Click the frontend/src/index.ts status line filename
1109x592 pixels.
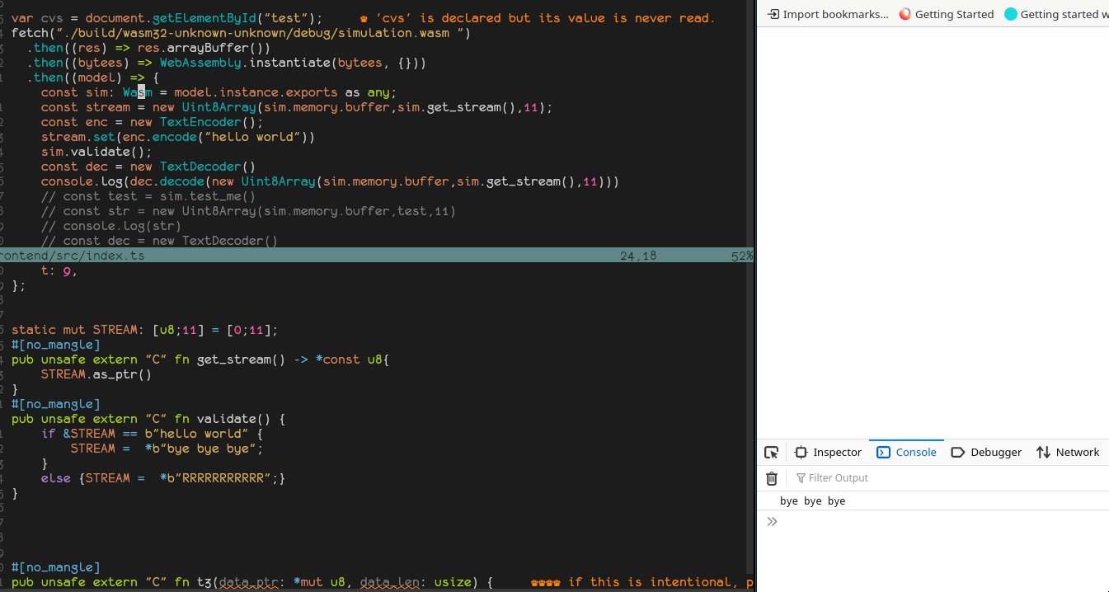pyautogui.click(x=73, y=256)
